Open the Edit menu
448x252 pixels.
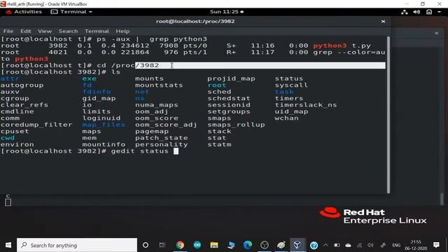point(25,31)
